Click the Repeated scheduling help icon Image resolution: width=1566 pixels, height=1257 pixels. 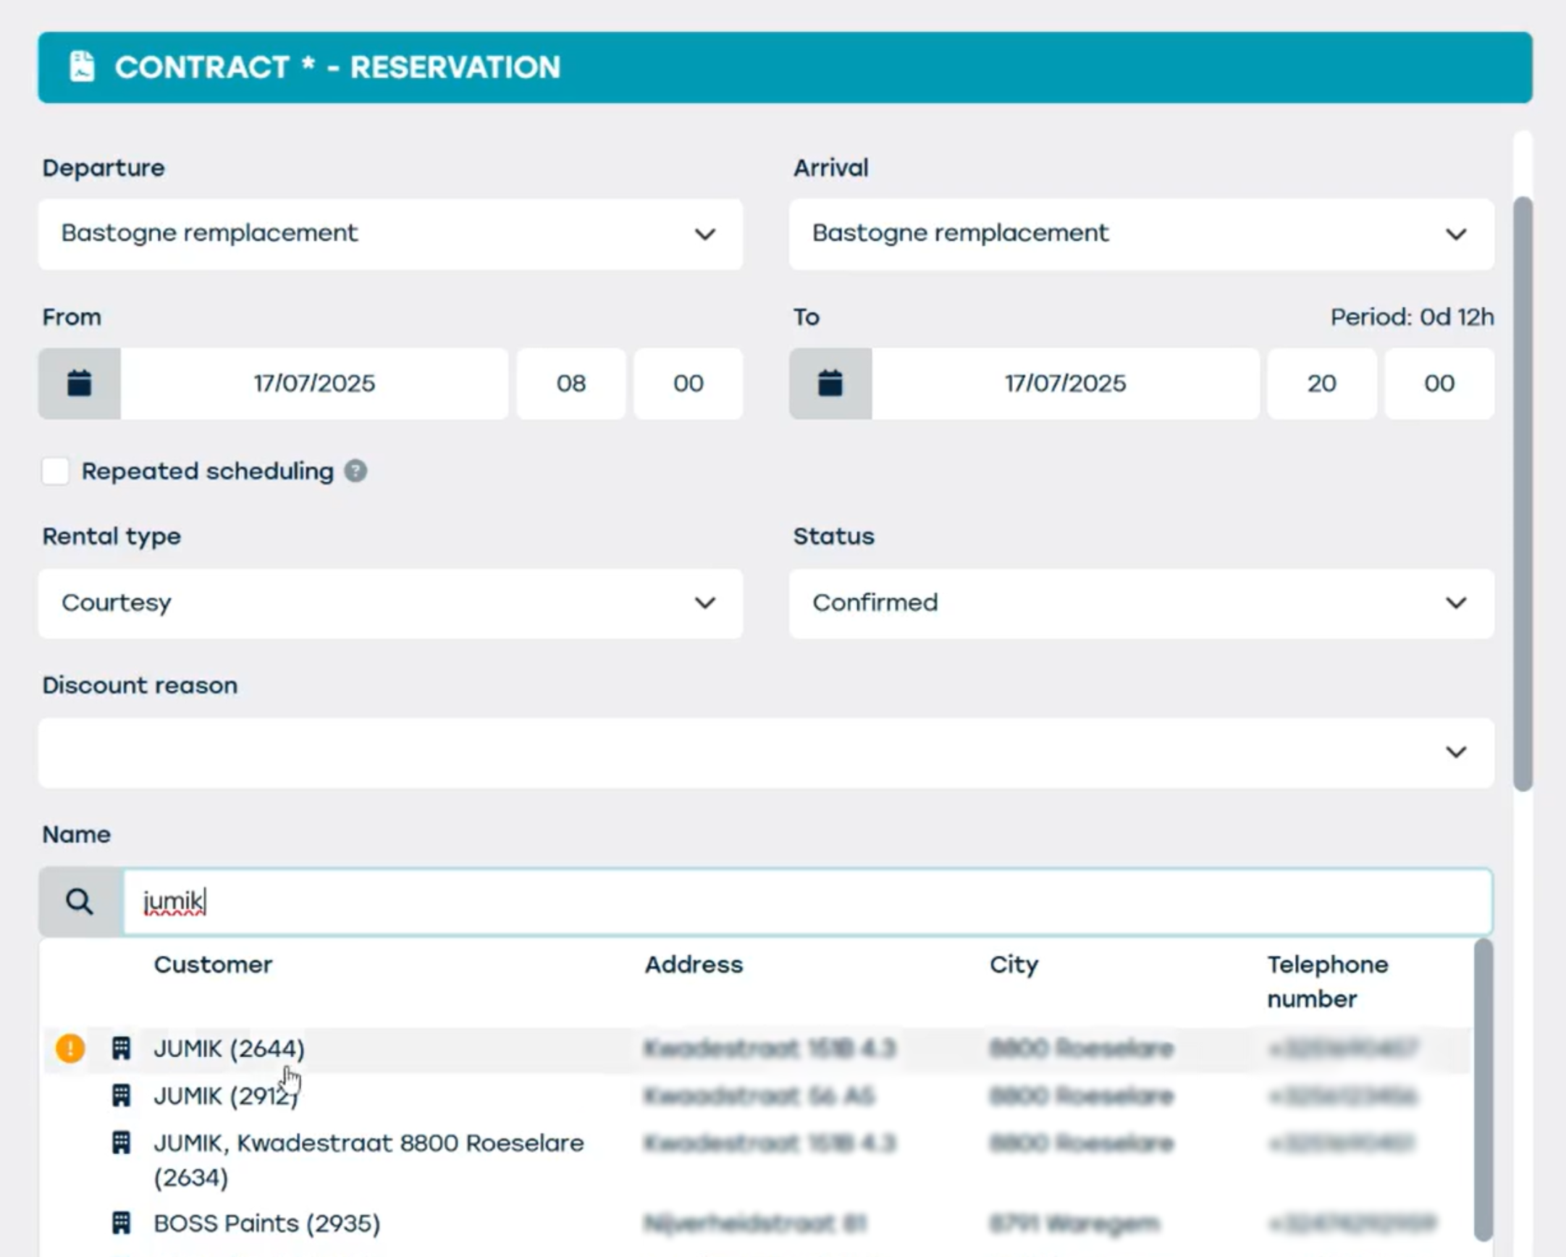coord(355,471)
